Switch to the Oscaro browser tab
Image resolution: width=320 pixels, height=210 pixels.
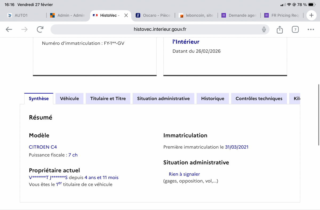[x=153, y=15]
